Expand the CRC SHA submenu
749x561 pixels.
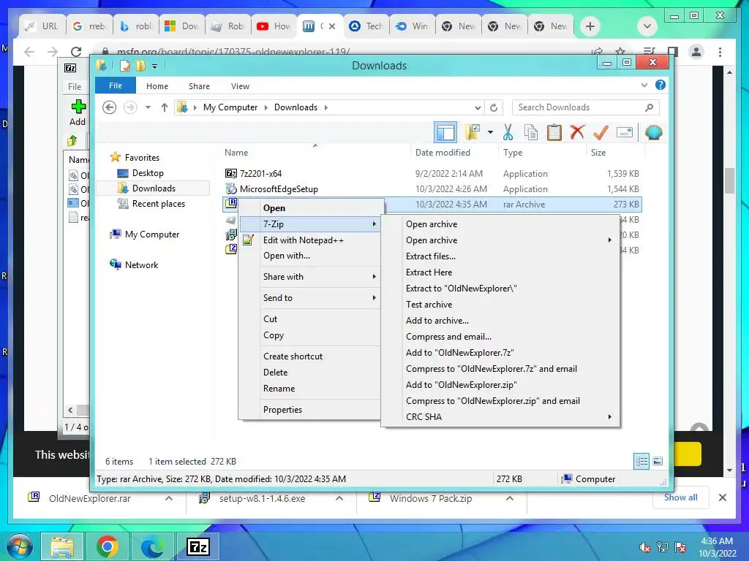point(609,417)
